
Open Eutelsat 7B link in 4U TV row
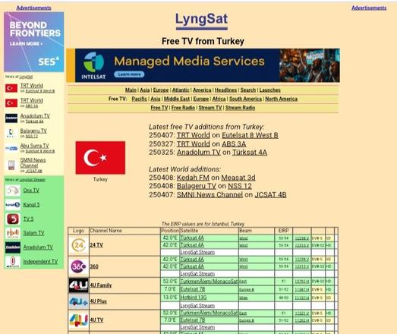192,320
